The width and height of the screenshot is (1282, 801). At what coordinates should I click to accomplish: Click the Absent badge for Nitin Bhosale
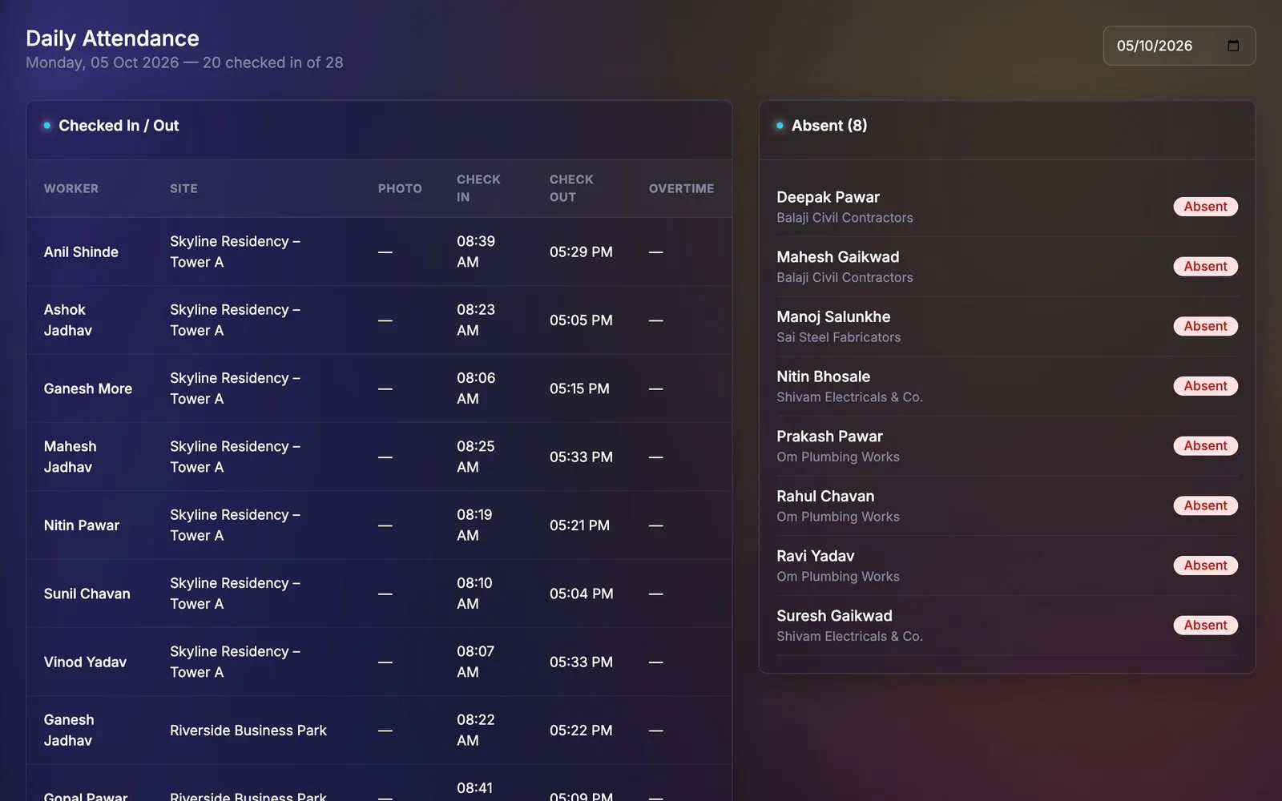(x=1205, y=386)
